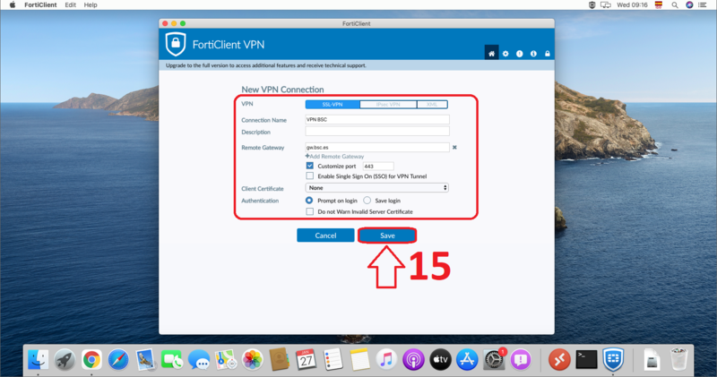The height and width of the screenshot is (377, 717).
Task: Check Do not Warn Invalid Server Certificate
Action: (310, 212)
